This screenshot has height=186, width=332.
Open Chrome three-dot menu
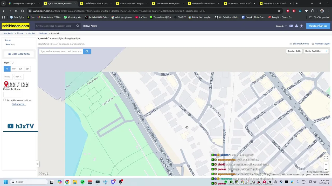[328, 11]
